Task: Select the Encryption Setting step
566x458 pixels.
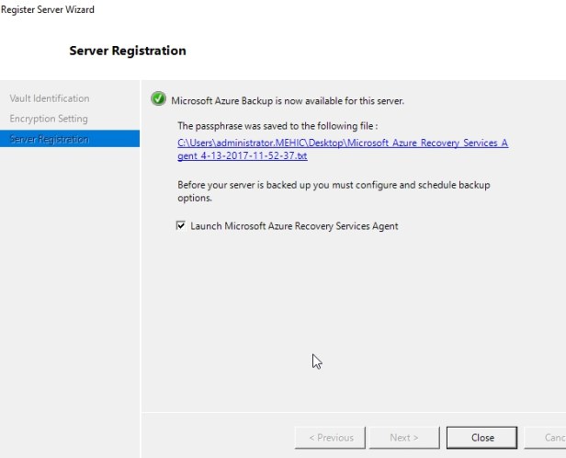Action: coord(49,119)
